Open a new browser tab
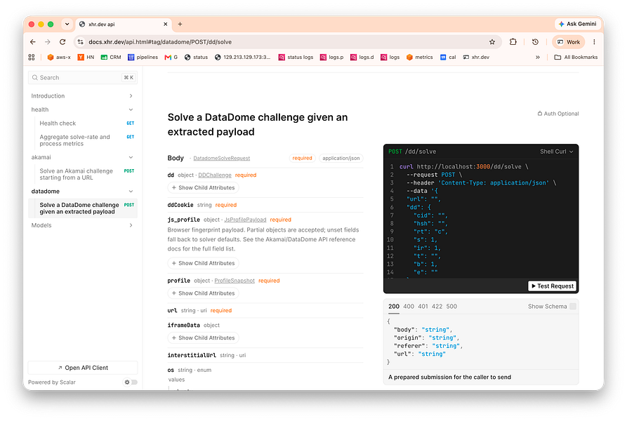Image resolution: width=627 pixels, height=421 pixels. point(180,24)
